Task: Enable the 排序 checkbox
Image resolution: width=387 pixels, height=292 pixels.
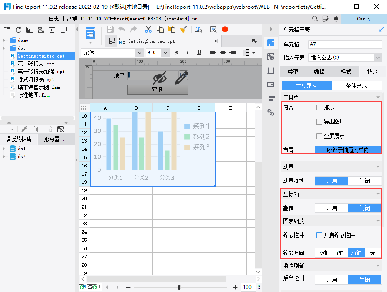Action: click(319, 108)
